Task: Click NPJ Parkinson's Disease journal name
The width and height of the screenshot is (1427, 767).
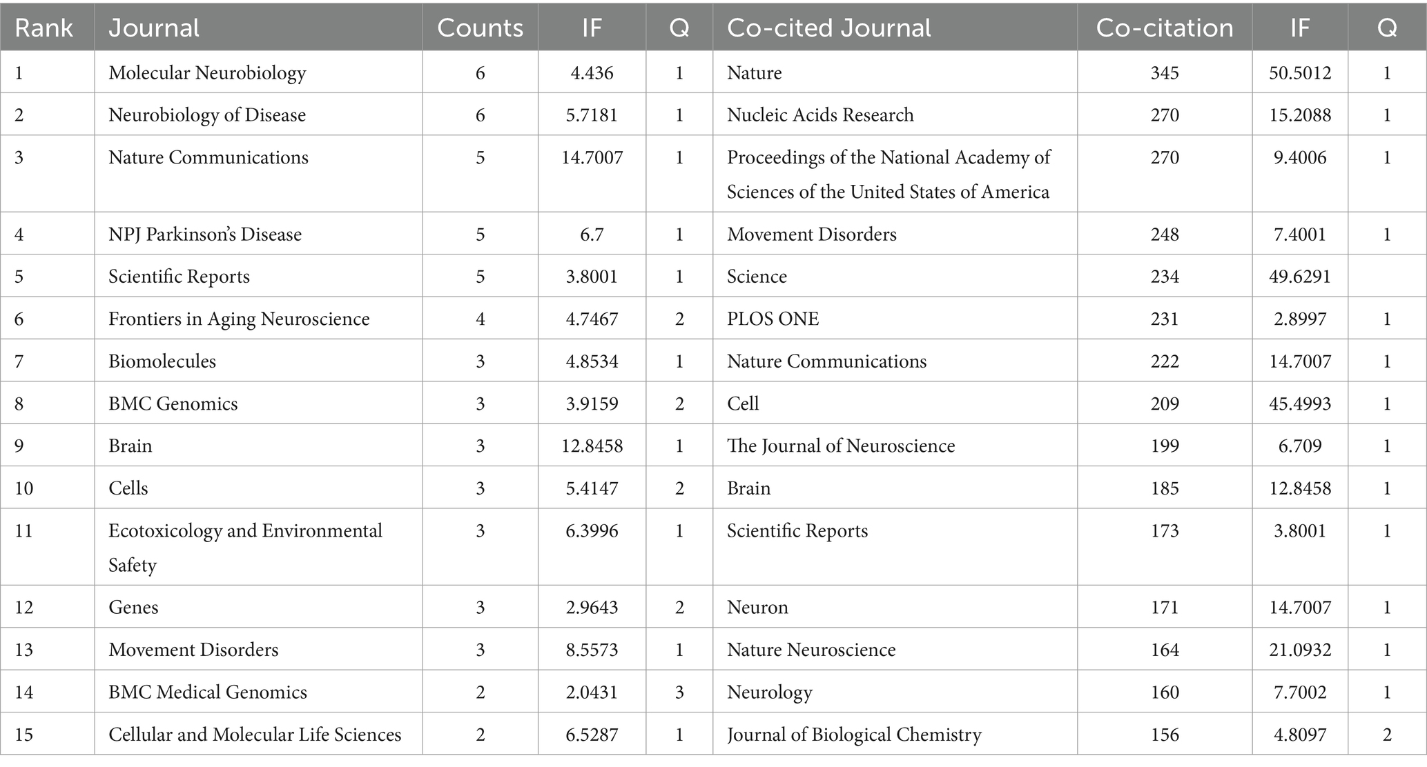Action: tap(205, 235)
